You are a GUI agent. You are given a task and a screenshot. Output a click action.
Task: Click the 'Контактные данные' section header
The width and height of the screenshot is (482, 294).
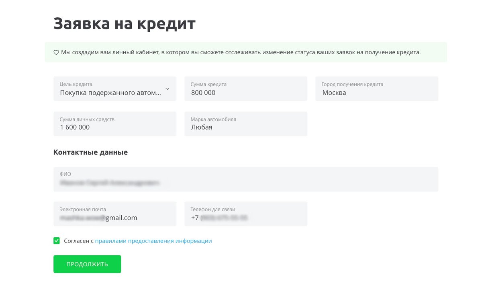(90, 152)
